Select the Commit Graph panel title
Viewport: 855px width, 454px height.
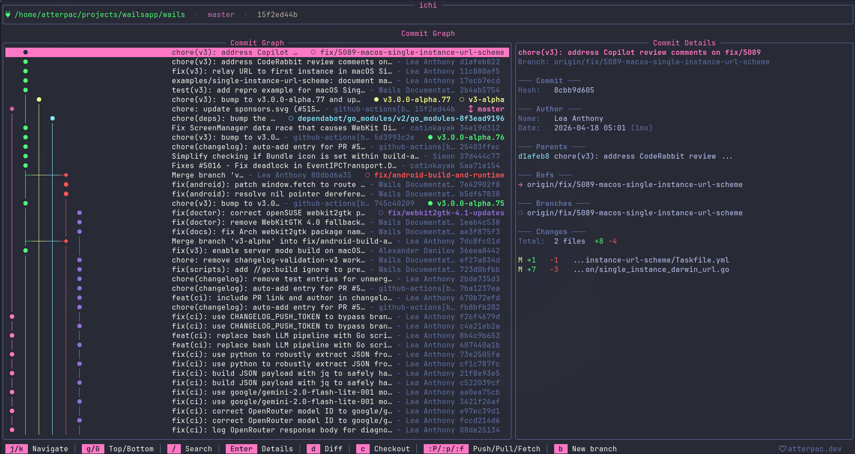257,43
